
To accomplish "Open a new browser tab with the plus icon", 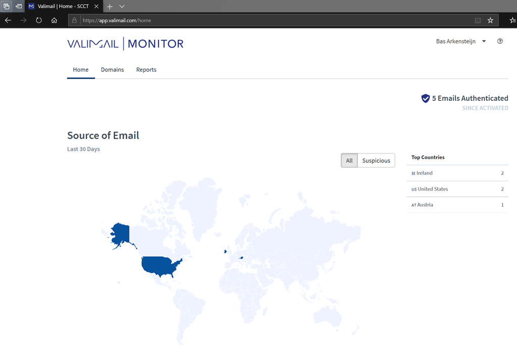I will (110, 7).
